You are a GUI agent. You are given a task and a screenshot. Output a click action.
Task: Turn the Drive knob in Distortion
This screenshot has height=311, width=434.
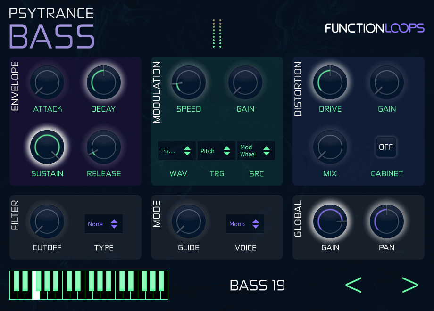(x=330, y=82)
